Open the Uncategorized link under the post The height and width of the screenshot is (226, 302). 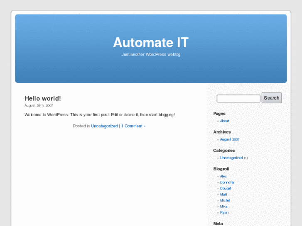coord(104,126)
